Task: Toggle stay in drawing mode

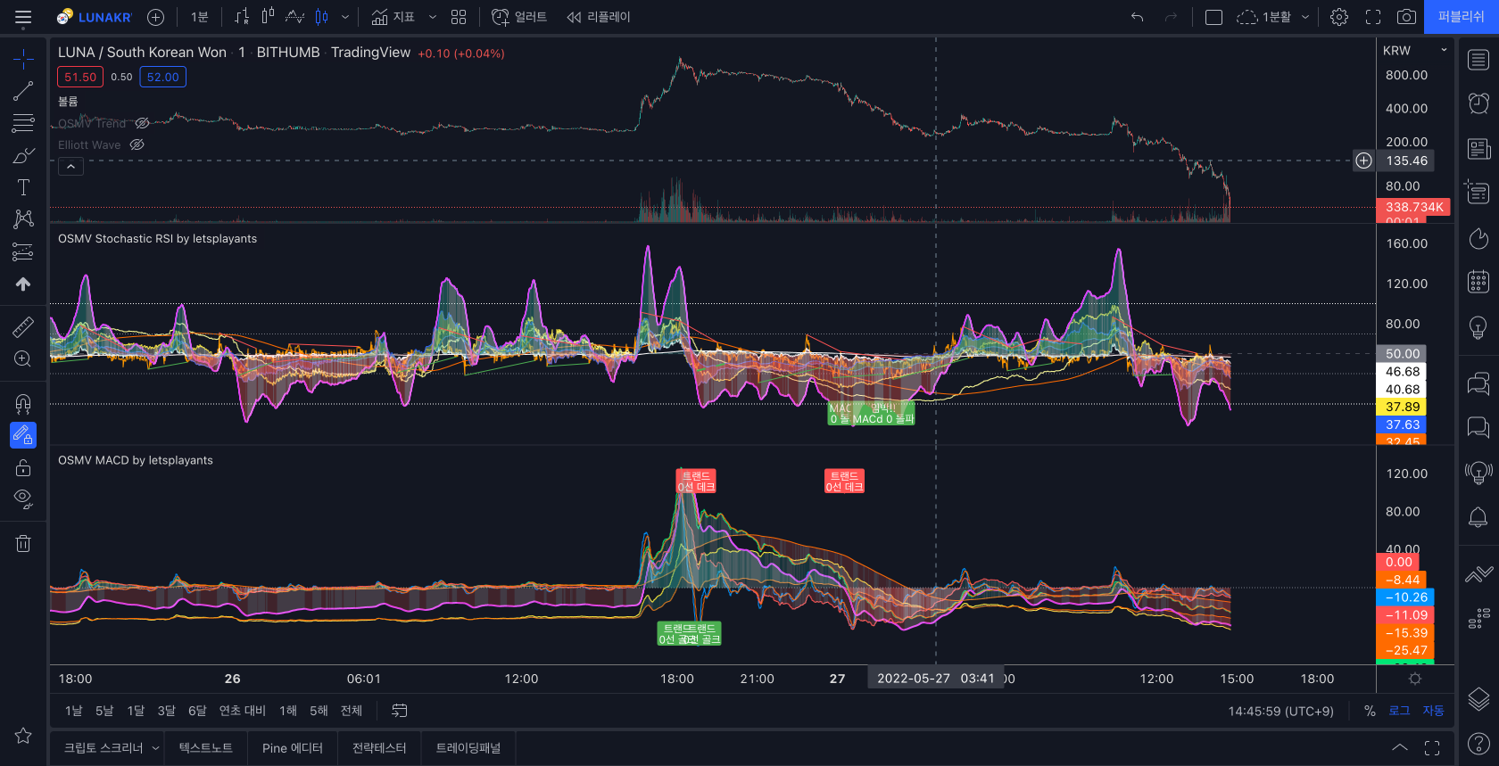Action: point(23,435)
